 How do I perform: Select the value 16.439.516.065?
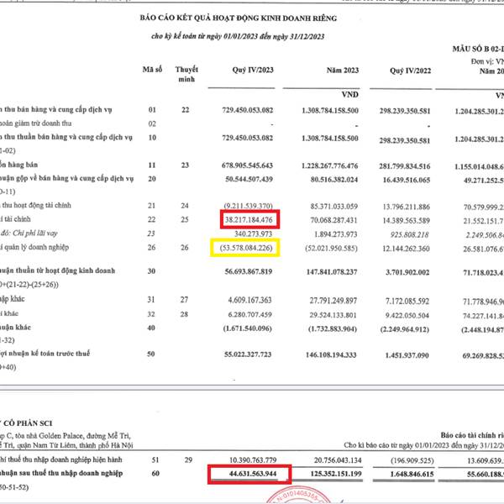click(407, 180)
